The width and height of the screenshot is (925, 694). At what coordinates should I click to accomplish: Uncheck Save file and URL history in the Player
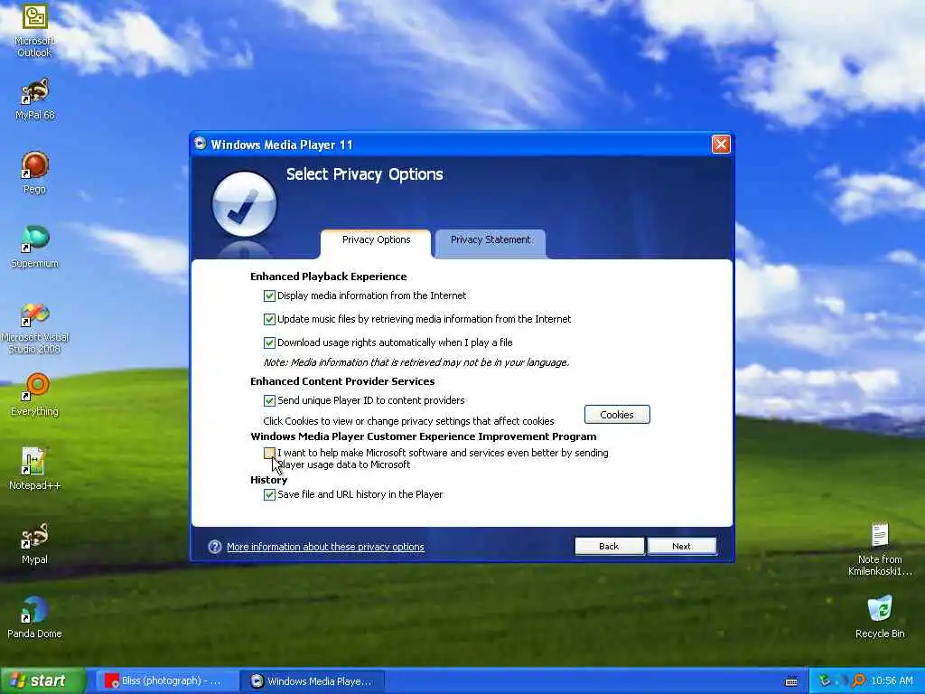pyautogui.click(x=269, y=494)
